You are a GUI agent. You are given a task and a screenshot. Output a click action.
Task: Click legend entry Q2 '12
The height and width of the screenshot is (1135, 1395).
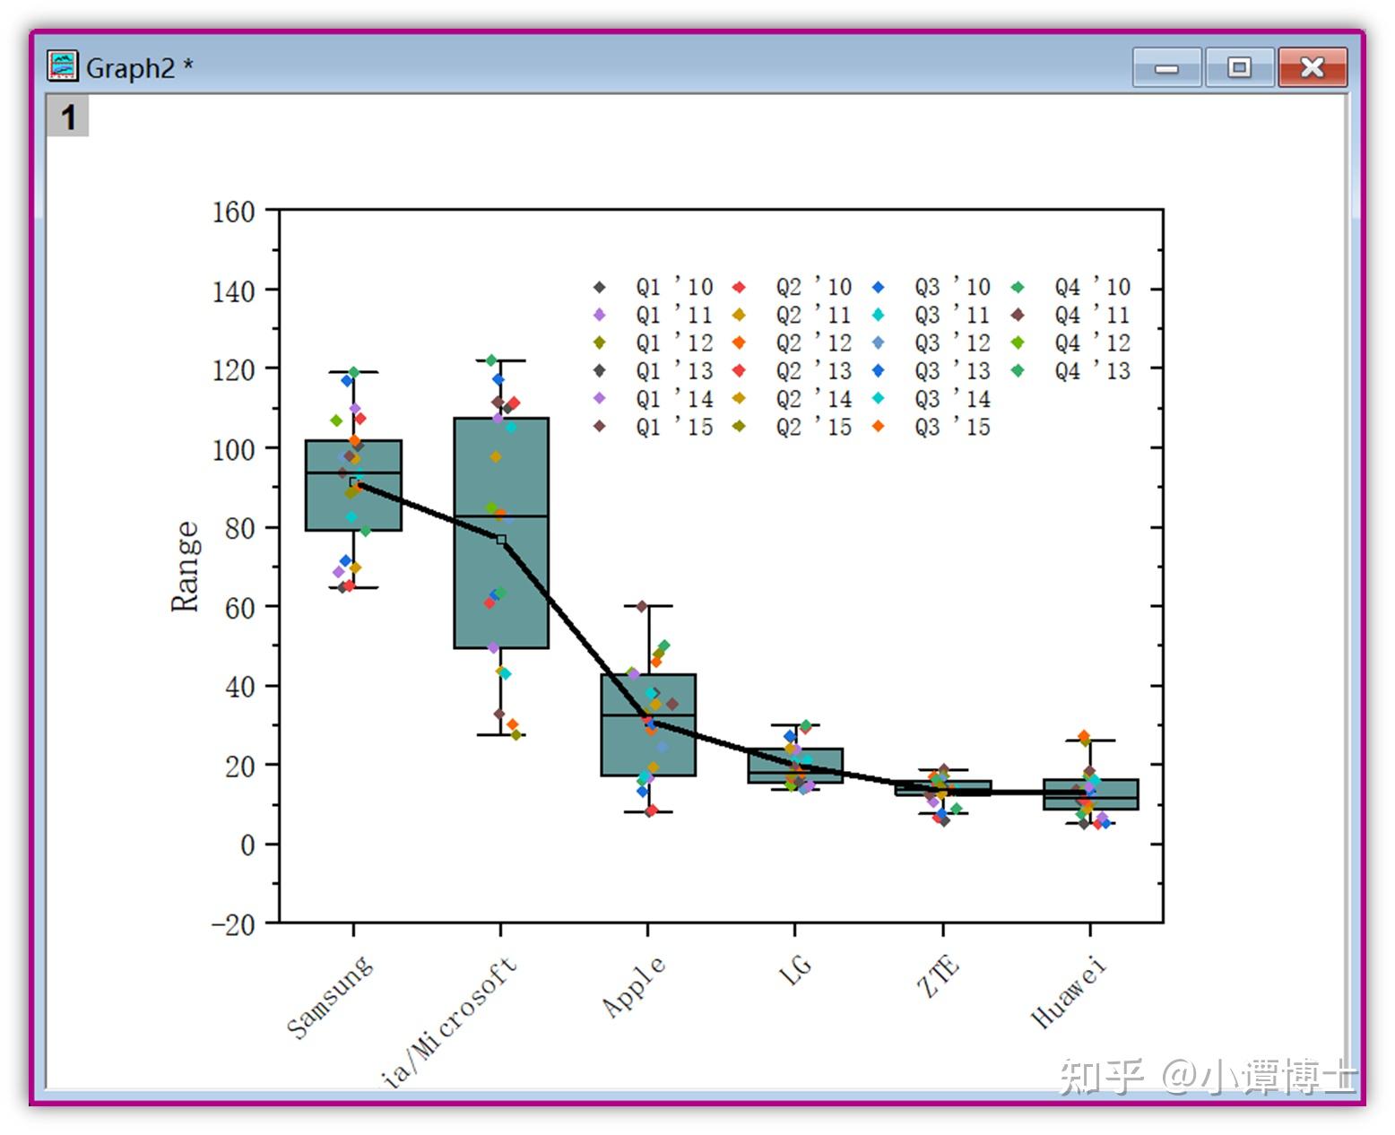click(793, 342)
